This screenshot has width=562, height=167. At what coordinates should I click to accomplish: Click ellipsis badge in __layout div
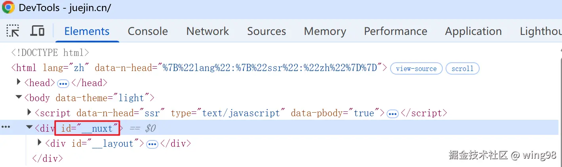coord(152,144)
